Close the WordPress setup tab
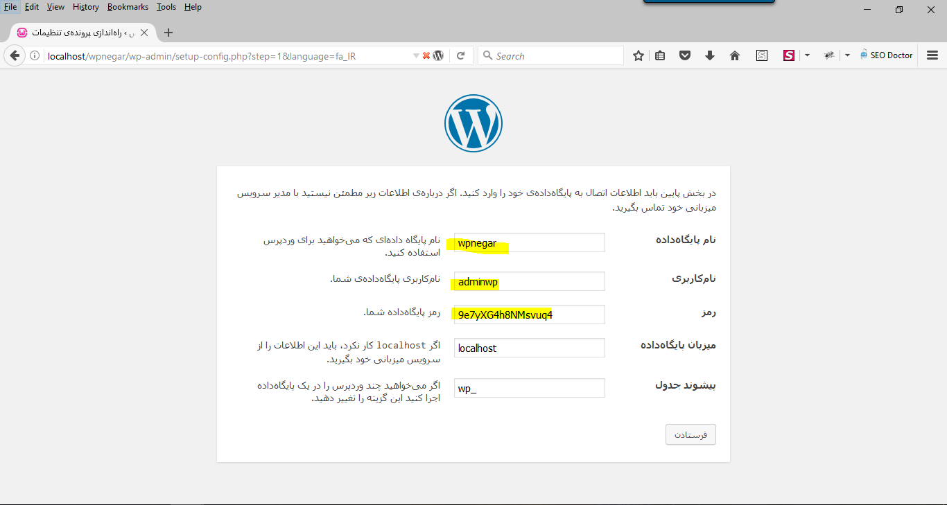 point(144,33)
